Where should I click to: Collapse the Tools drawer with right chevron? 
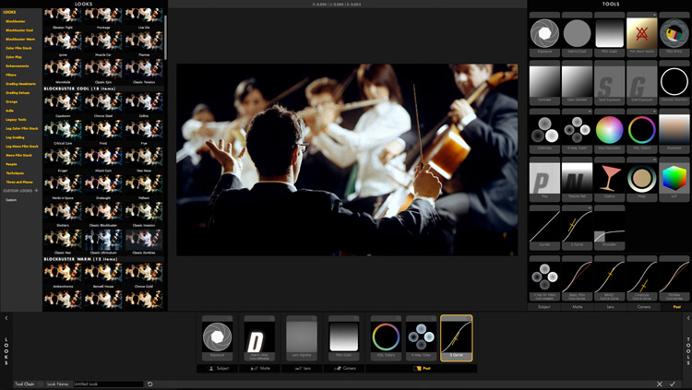687,318
